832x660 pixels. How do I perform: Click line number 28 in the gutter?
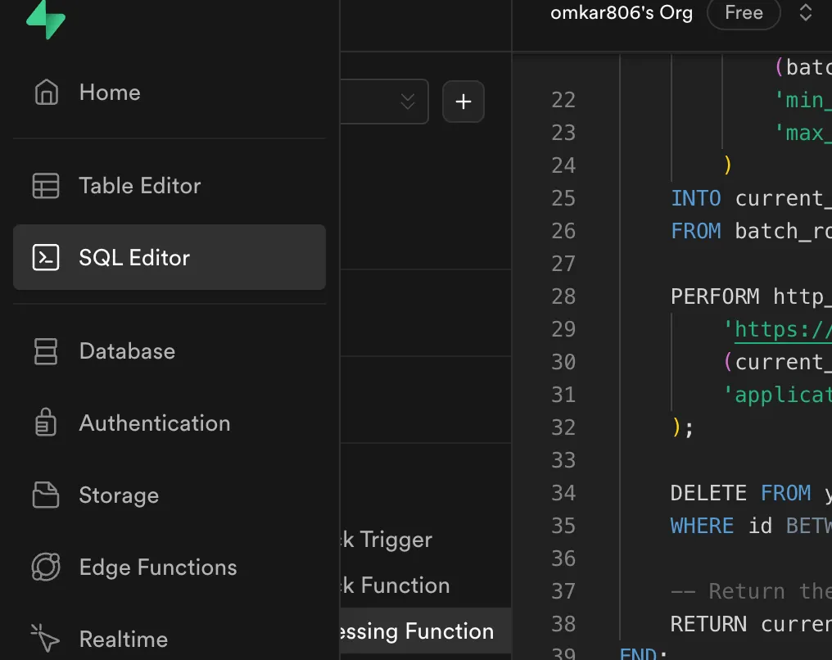point(563,296)
